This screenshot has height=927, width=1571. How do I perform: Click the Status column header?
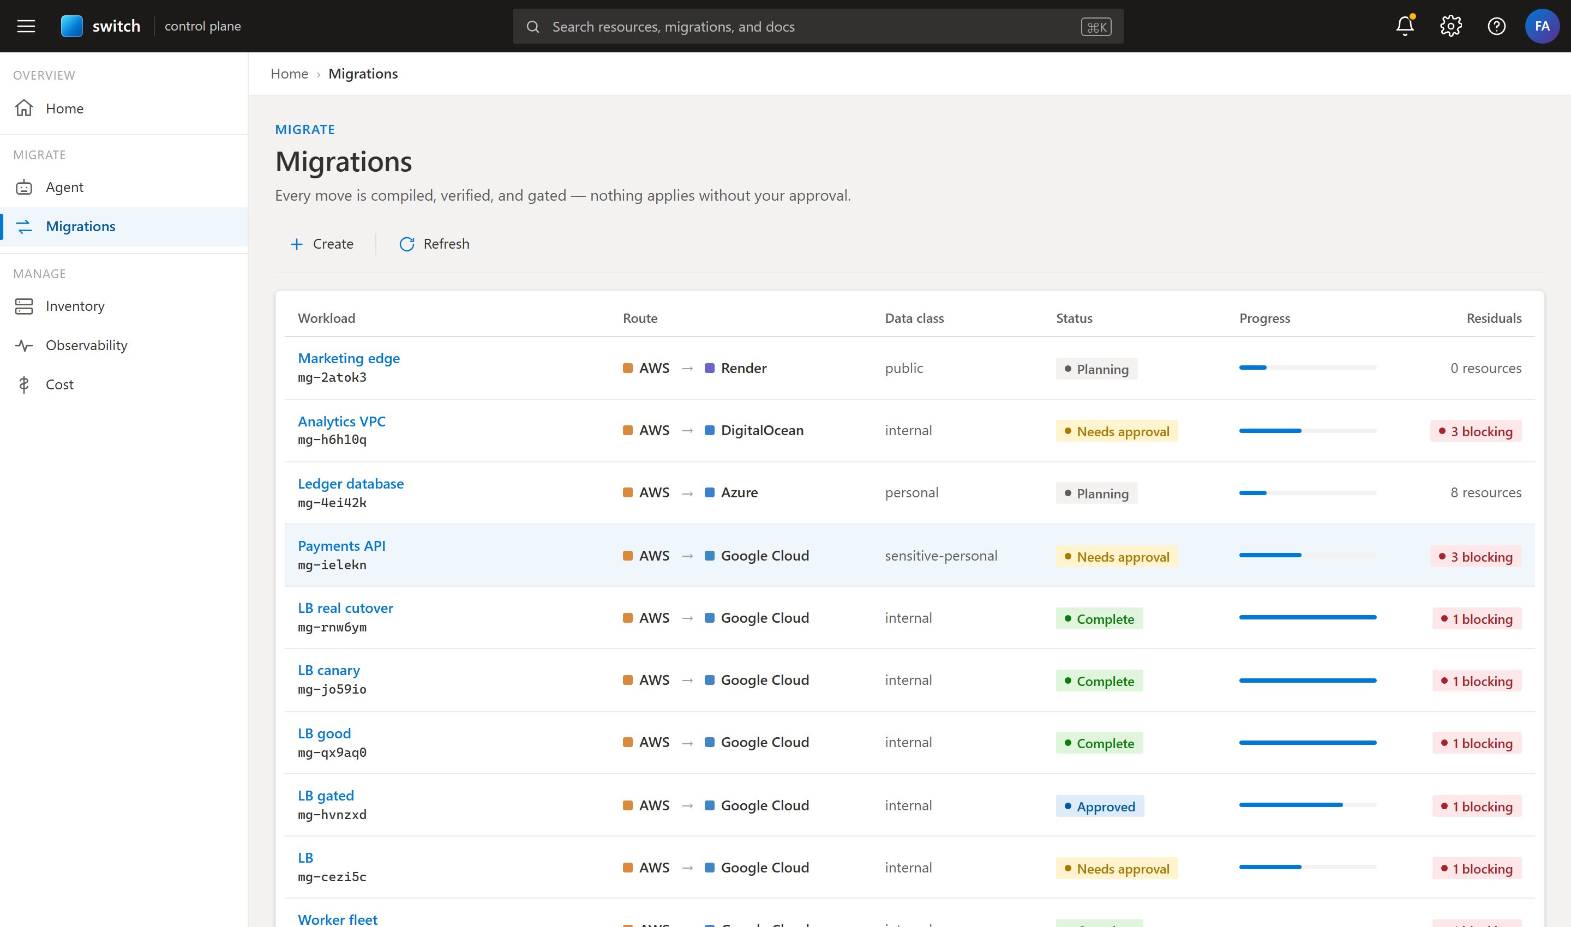[x=1074, y=318]
